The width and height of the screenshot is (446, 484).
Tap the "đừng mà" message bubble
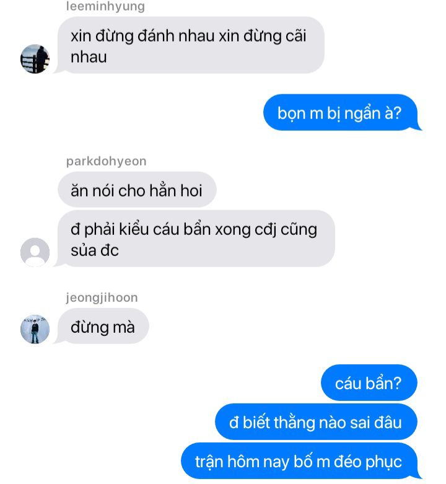coord(103,326)
